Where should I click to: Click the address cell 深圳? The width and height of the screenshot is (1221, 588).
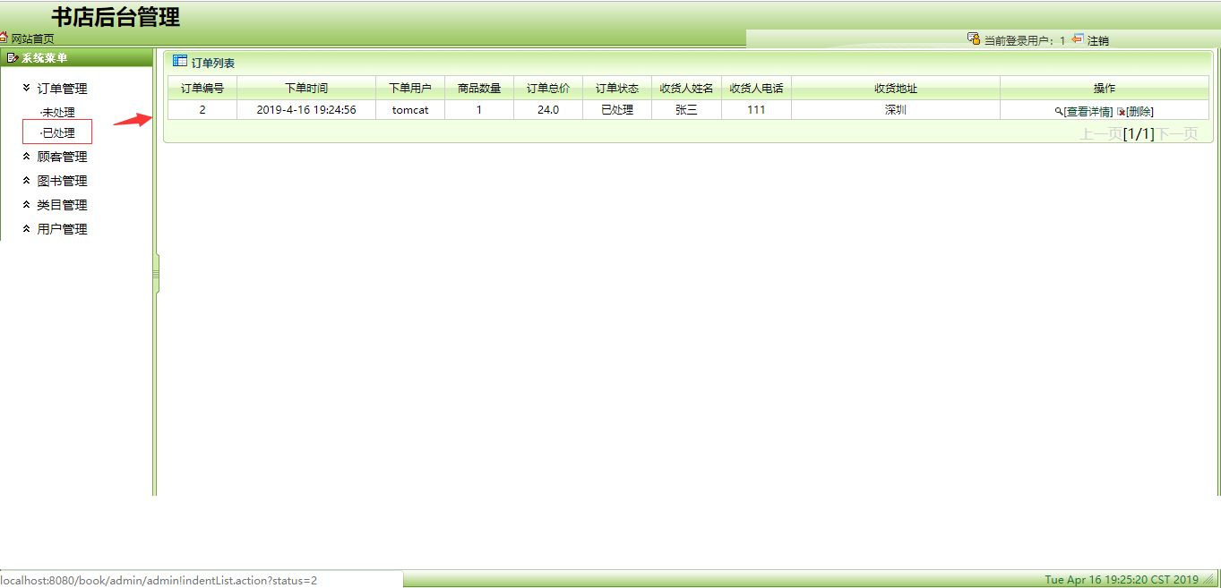point(896,110)
